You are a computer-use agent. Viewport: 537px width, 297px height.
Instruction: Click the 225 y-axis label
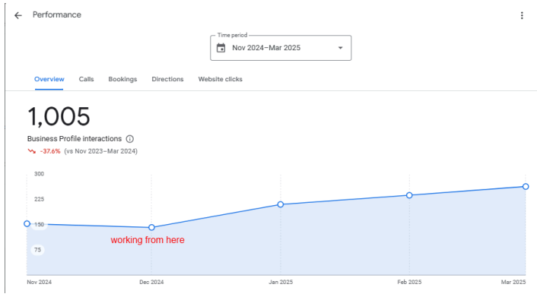tap(39, 199)
